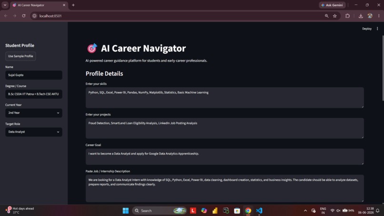Open the Chrome profile avatar

370,16
